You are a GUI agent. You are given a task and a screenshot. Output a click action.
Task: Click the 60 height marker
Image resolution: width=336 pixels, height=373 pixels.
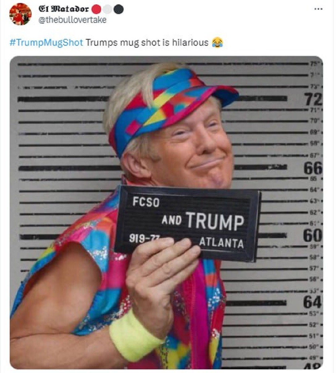313,235
